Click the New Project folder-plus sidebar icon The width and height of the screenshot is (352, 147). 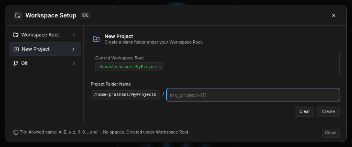point(16,49)
